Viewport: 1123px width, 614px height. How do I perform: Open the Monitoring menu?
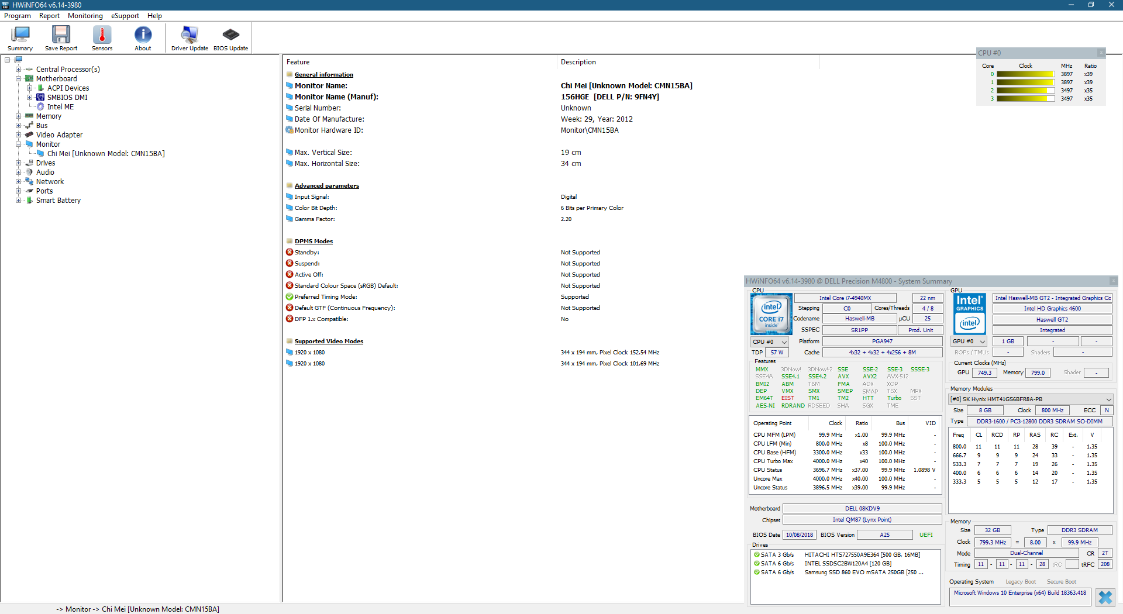[x=85, y=16]
